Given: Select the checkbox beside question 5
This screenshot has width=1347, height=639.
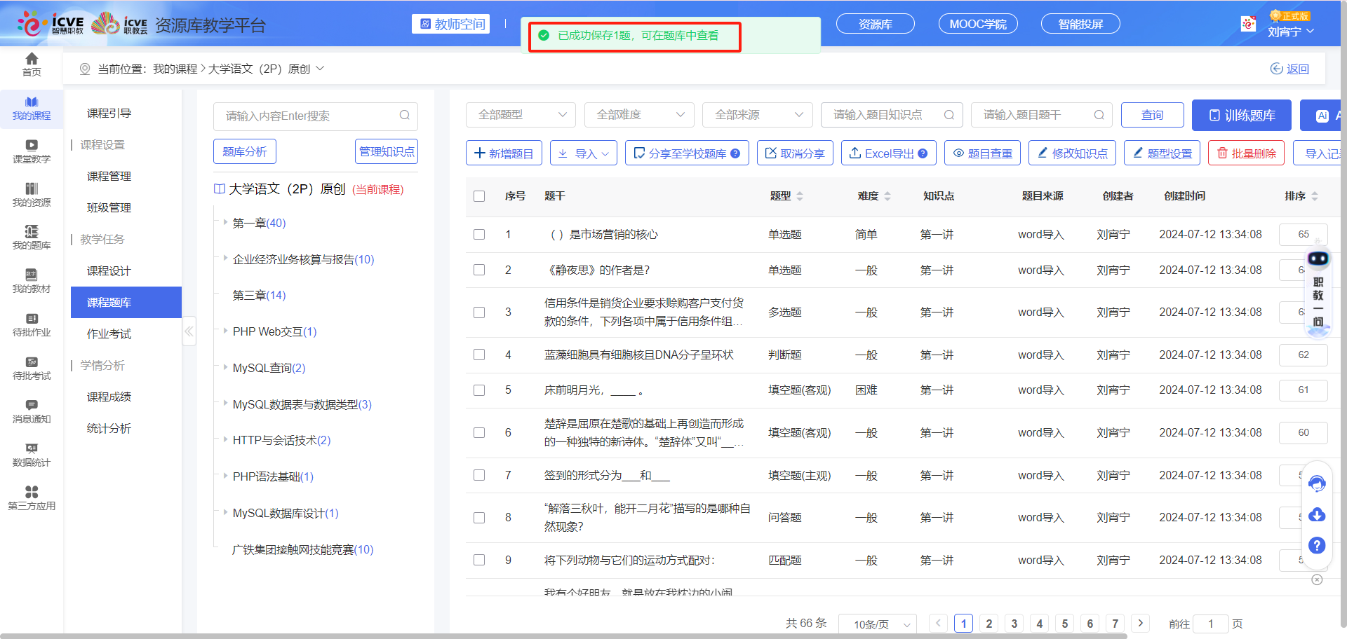Looking at the screenshot, I should point(479,390).
